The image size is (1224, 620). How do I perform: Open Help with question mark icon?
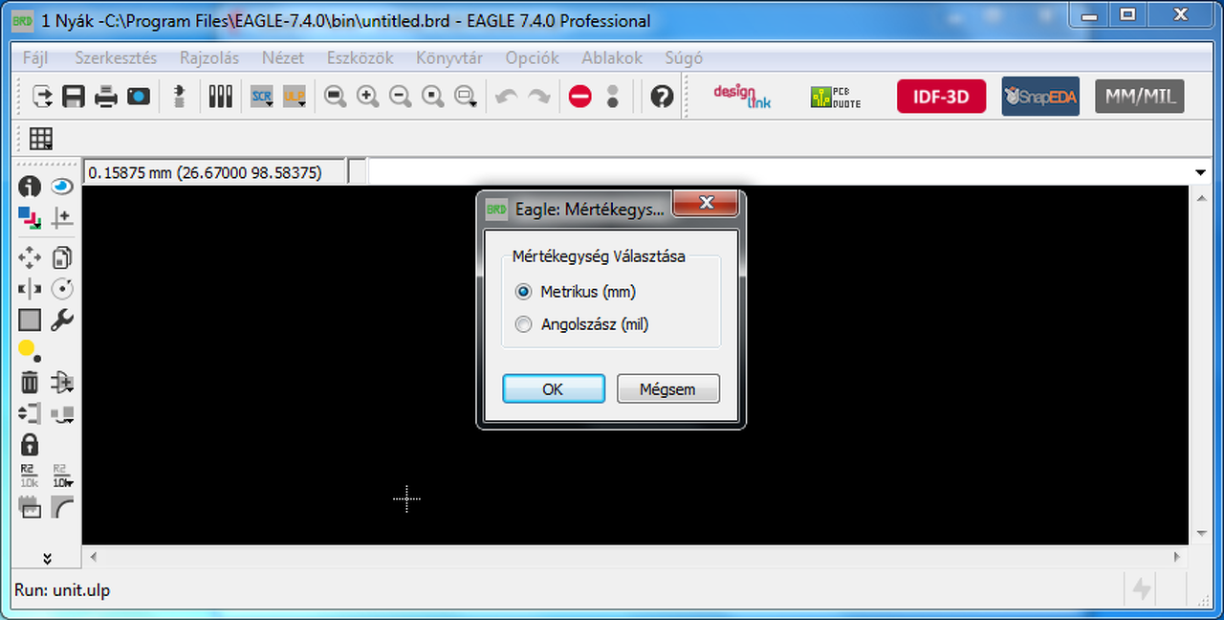(662, 96)
